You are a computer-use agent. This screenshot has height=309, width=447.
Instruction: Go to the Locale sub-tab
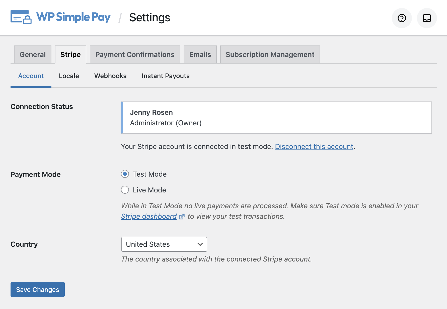click(69, 76)
